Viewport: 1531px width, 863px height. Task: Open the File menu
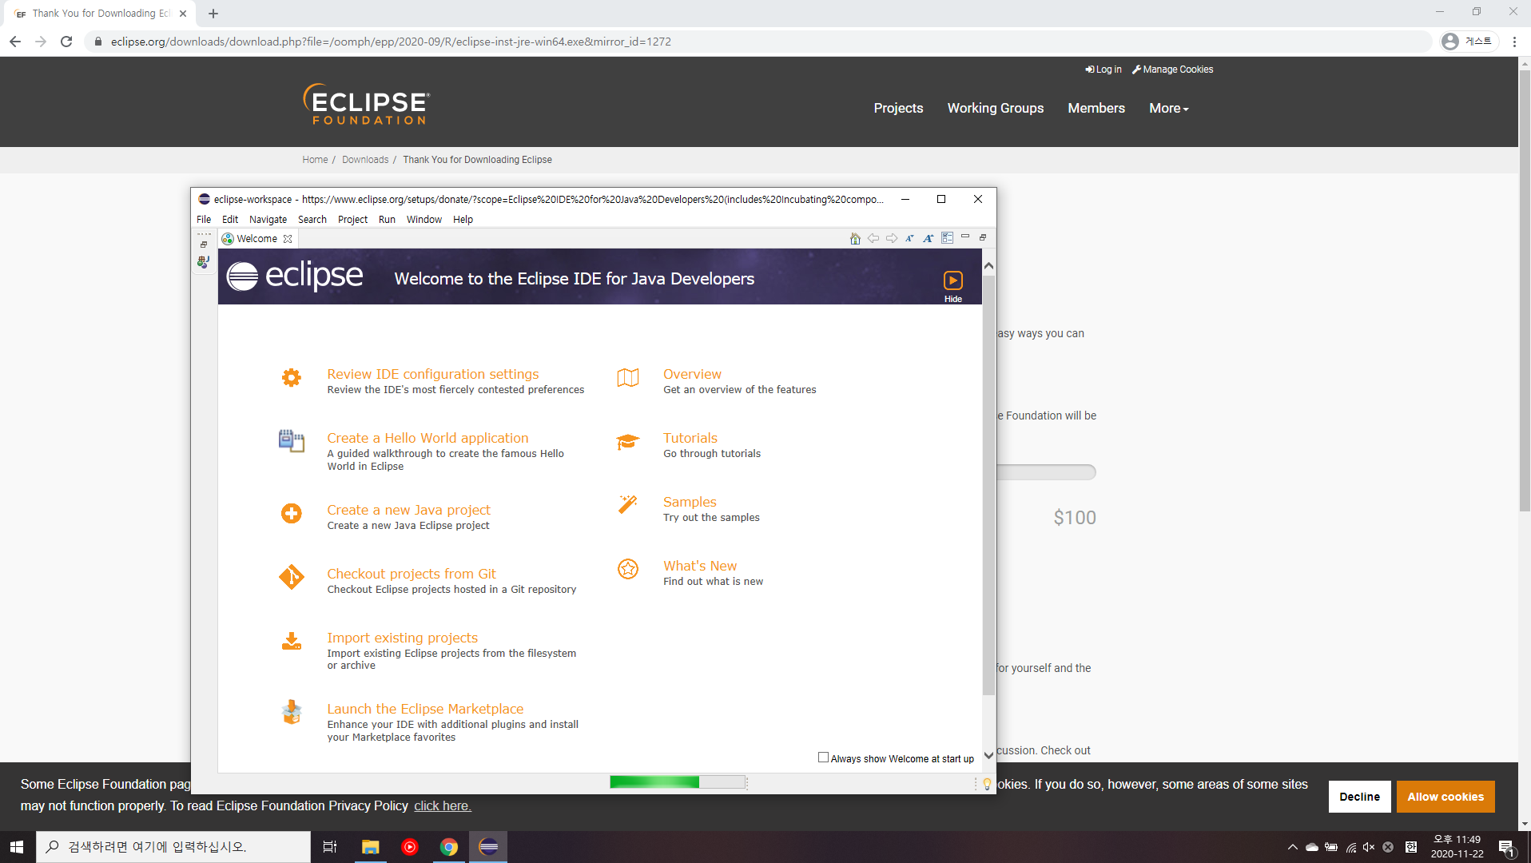(204, 220)
